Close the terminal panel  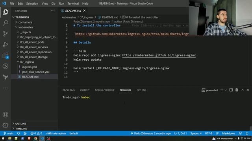(248, 90)
